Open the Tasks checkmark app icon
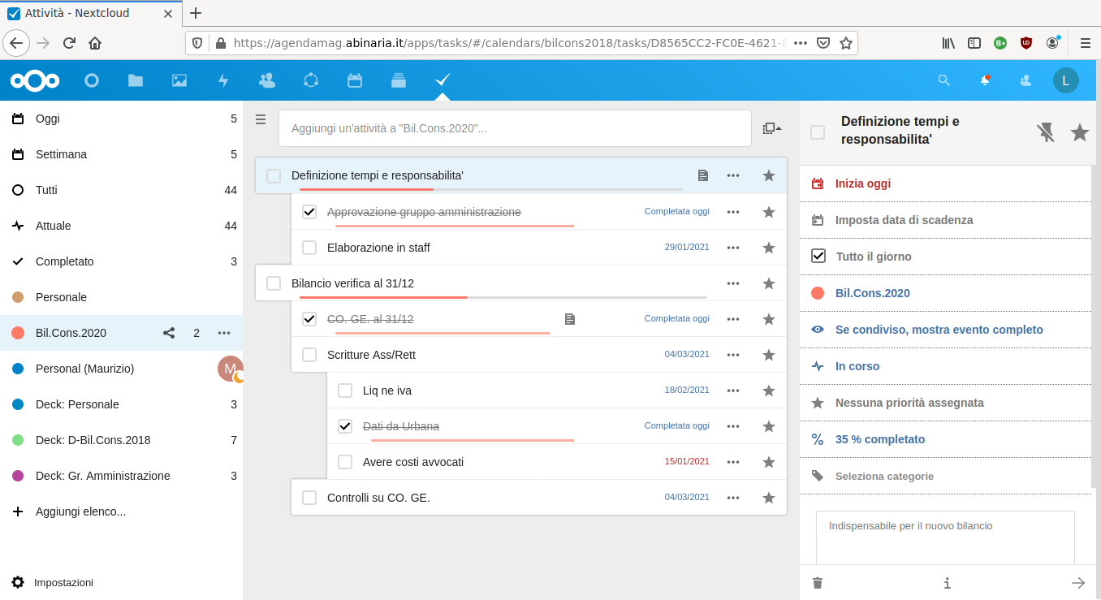This screenshot has height=600, width=1101. click(443, 80)
